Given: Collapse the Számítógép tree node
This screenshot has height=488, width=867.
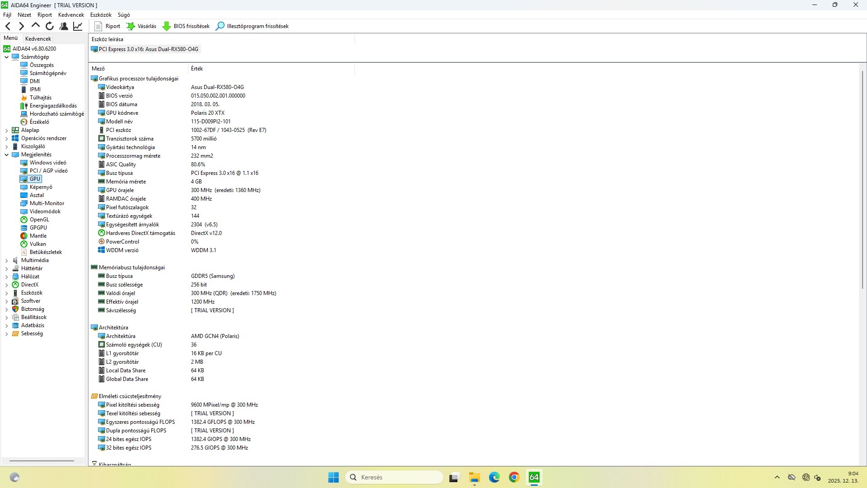Looking at the screenshot, I should tap(7, 57).
